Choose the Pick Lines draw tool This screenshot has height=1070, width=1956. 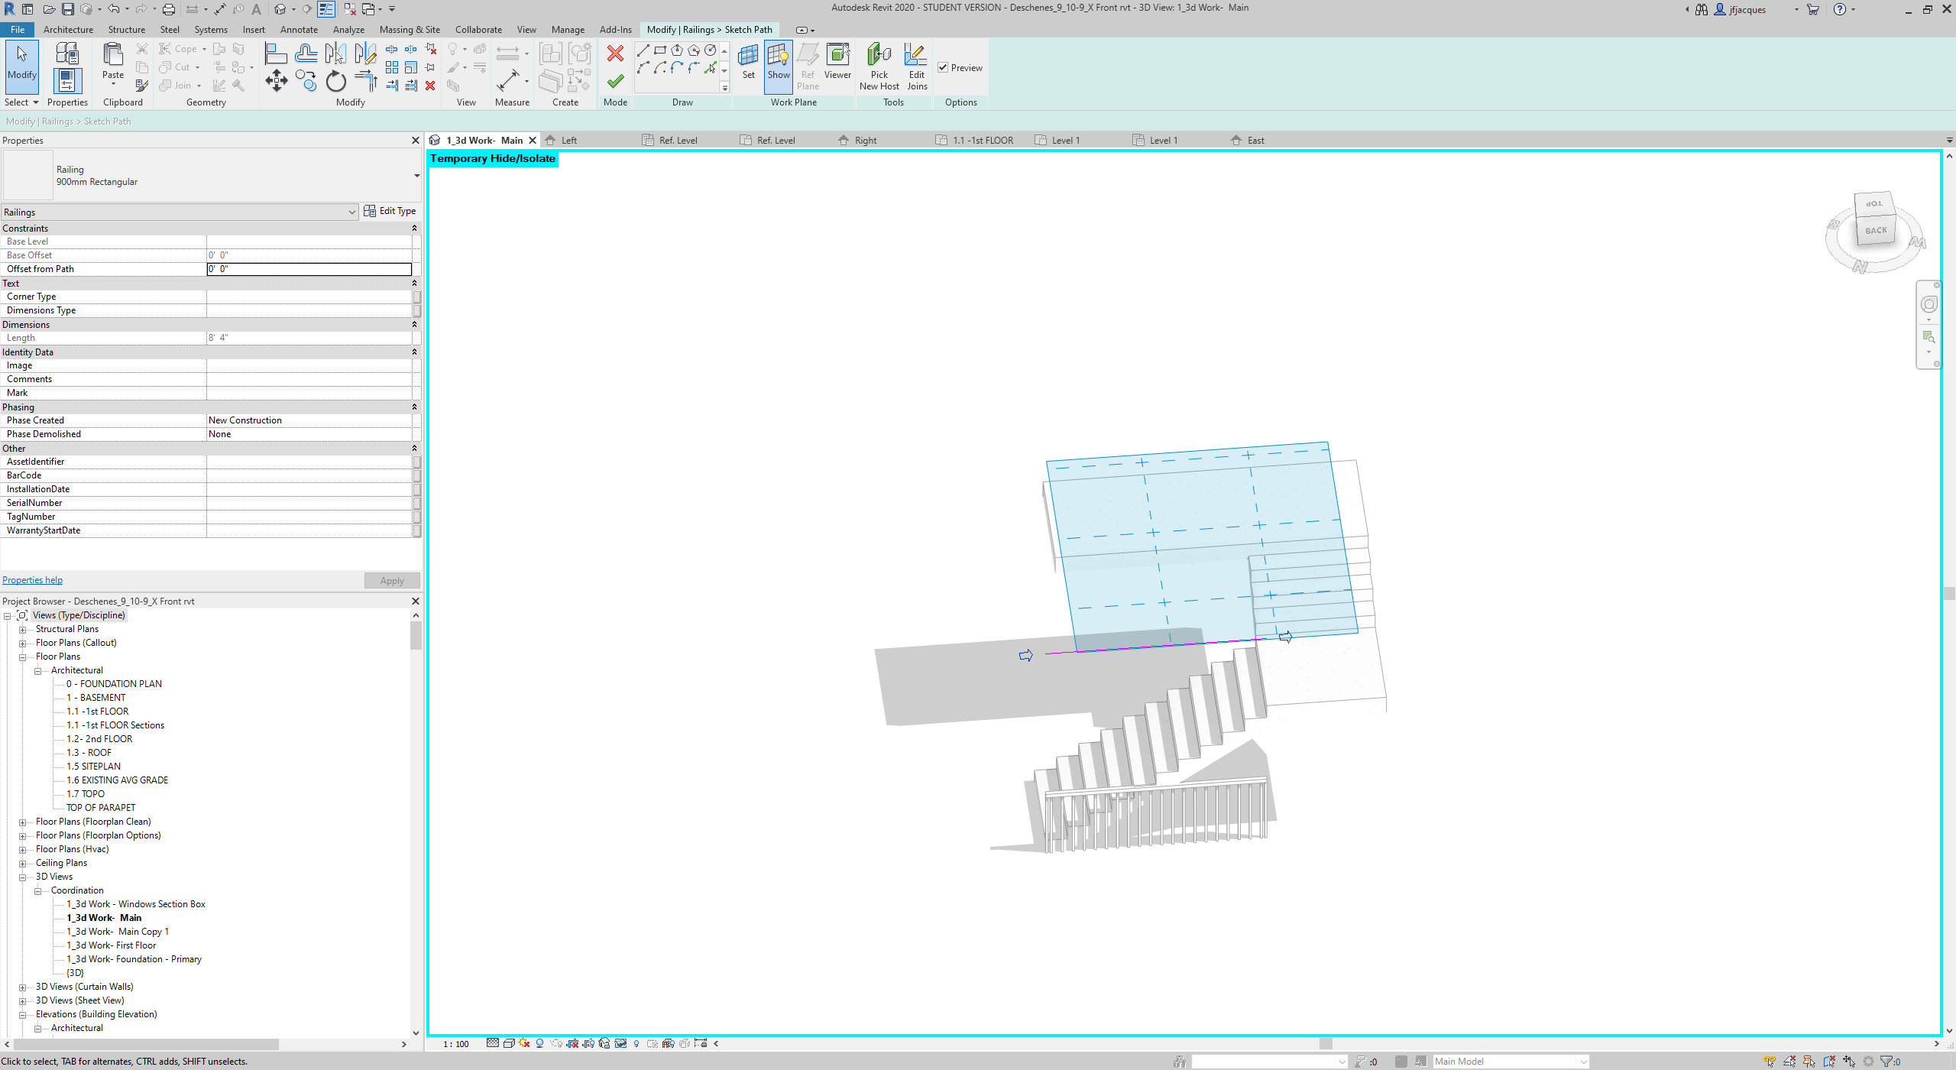pos(711,68)
